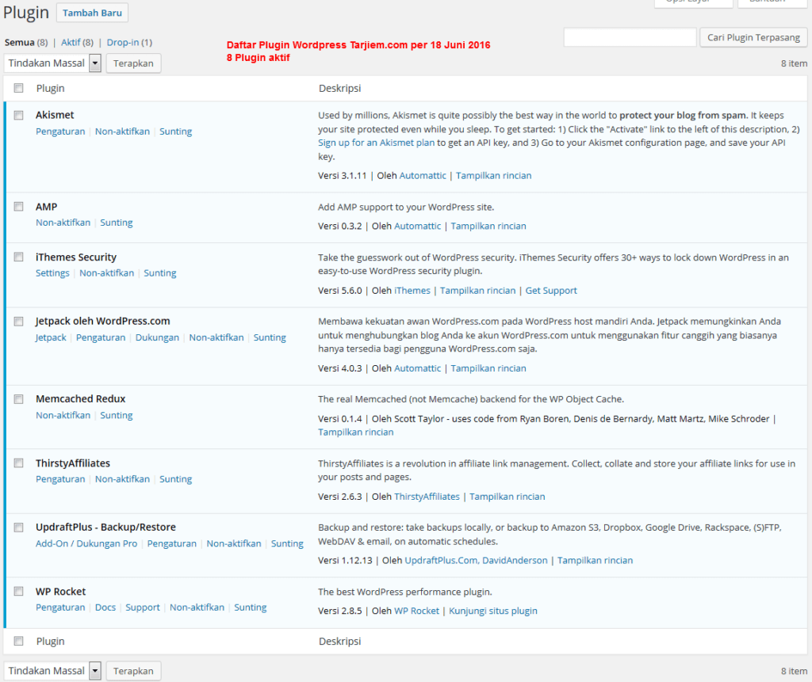
Task: Open Tampilkan rincian for Akismet
Action: point(493,175)
